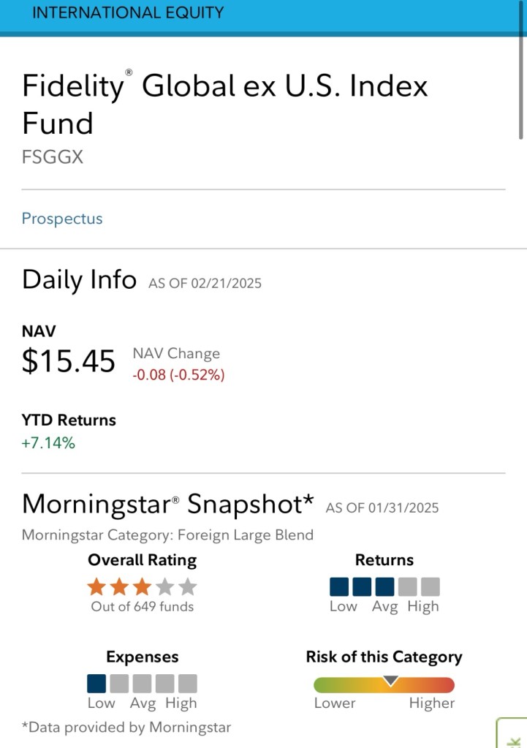Image resolution: width=527 pixels, height=748 pixels.
Task: Click the "Out of 649 funds" text
Action: pyautogui.click(x=142, y=606)
